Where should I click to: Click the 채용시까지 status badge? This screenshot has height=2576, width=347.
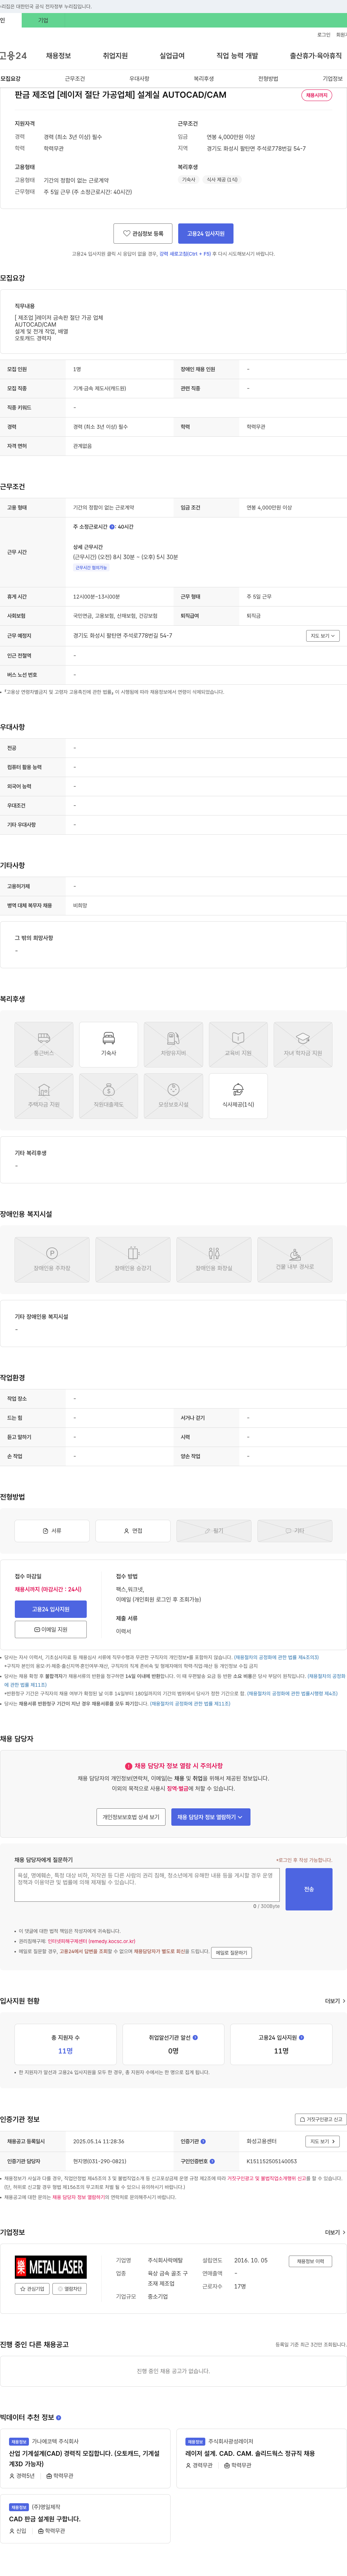(x=316, y=95)
